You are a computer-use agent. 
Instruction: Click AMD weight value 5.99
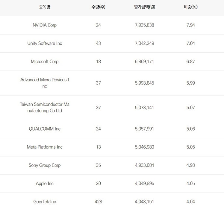(x=191, y=83)
